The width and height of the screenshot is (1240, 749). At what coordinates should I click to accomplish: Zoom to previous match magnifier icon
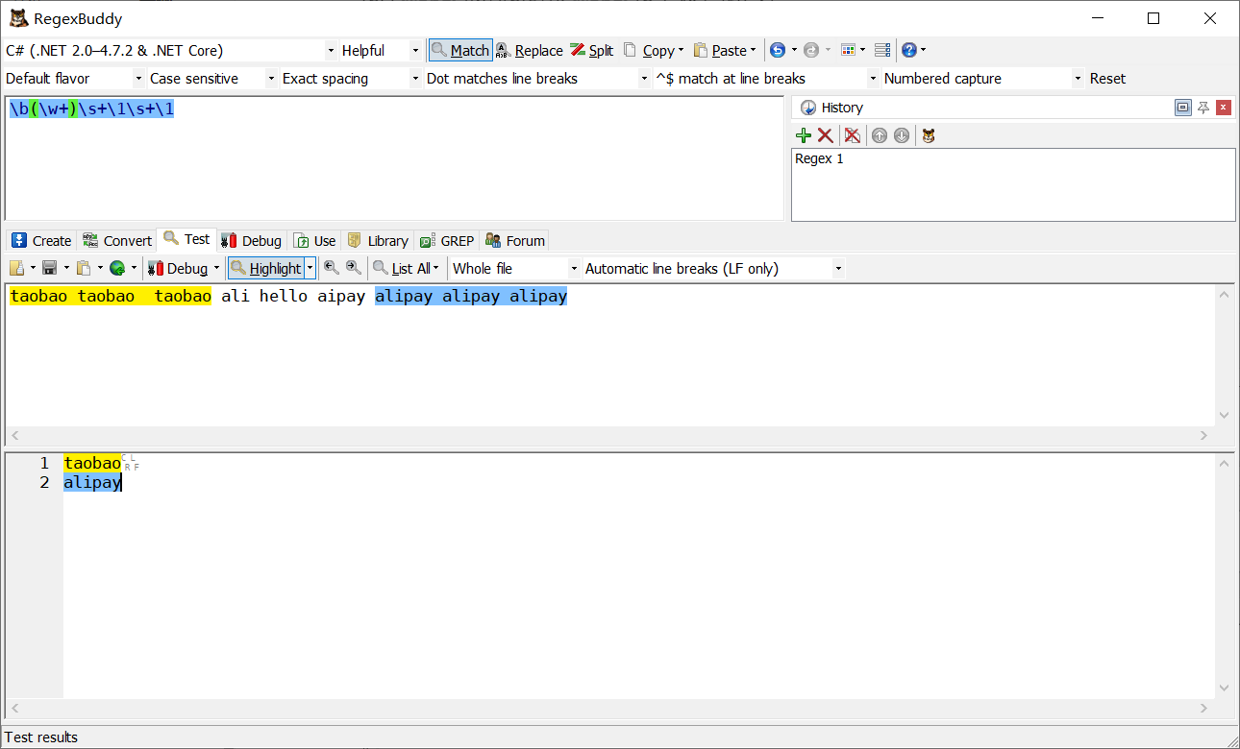pyautogui.click(x=332, y=268)
